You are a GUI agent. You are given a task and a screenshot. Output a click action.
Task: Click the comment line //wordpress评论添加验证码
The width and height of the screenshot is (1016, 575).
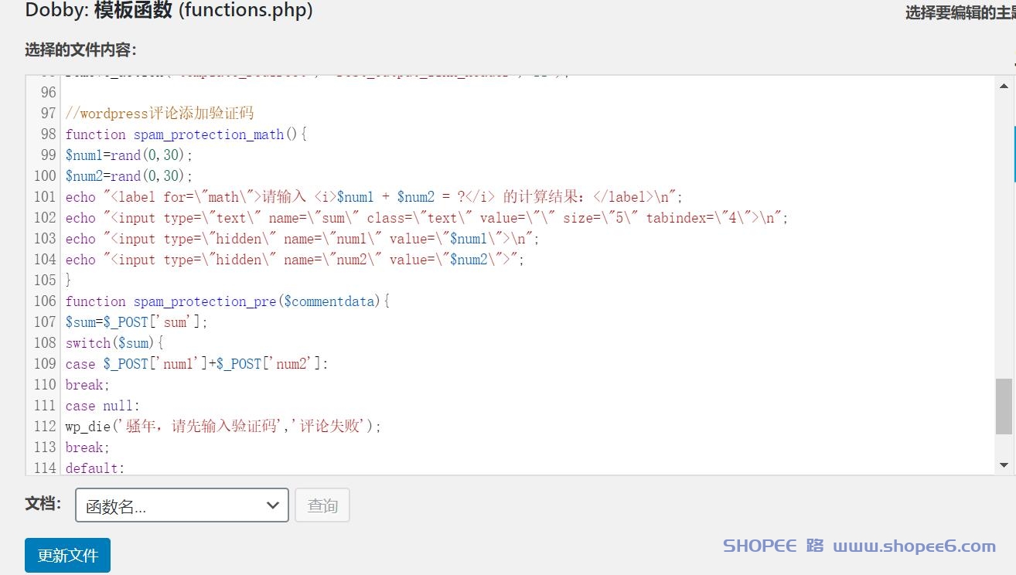(159, 113)
